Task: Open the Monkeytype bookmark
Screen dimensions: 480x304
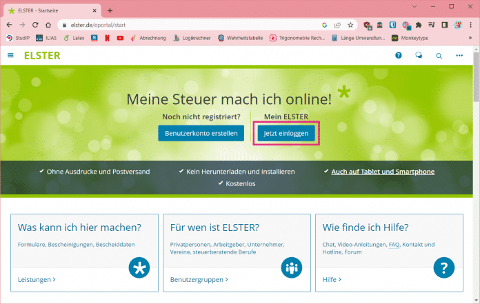Action: [x=410, y=38]
